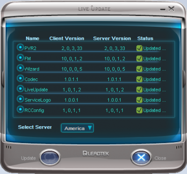Click the round Update button

coord(50,157)
